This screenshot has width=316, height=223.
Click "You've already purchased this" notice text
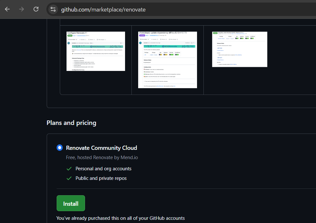click(x=121, y=218)
